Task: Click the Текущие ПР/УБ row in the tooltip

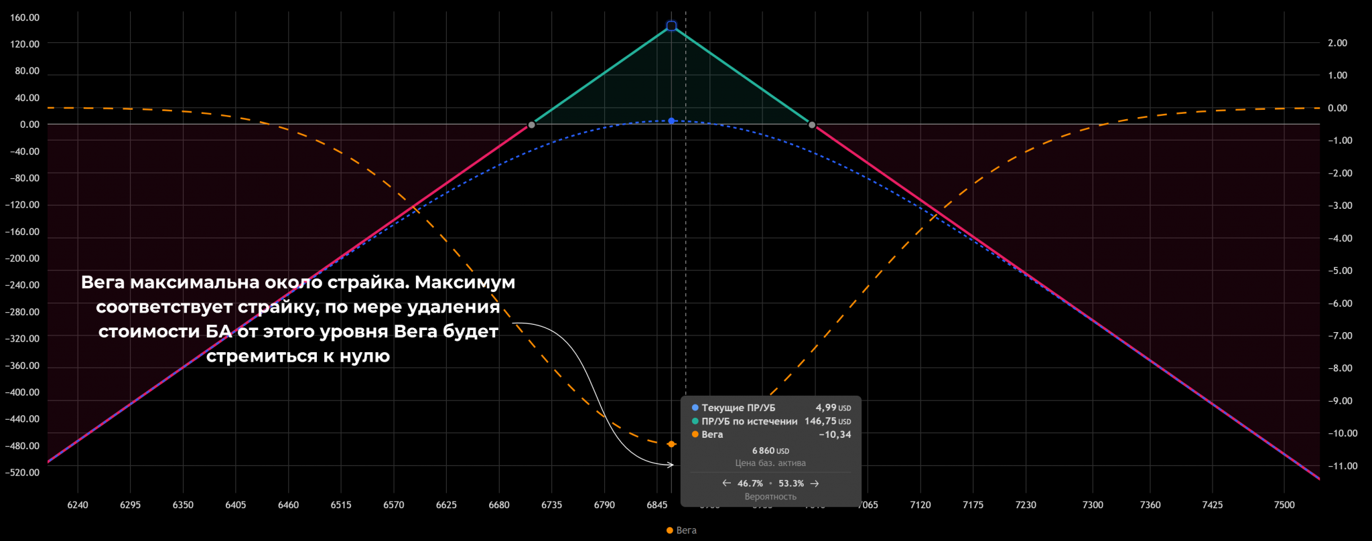Action: point(738,408)
